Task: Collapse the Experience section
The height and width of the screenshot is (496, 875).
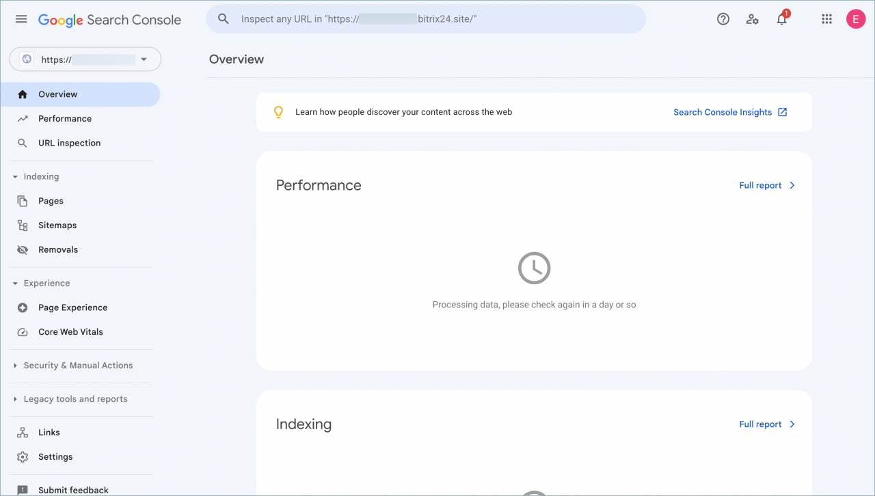Action: (46, 283)
